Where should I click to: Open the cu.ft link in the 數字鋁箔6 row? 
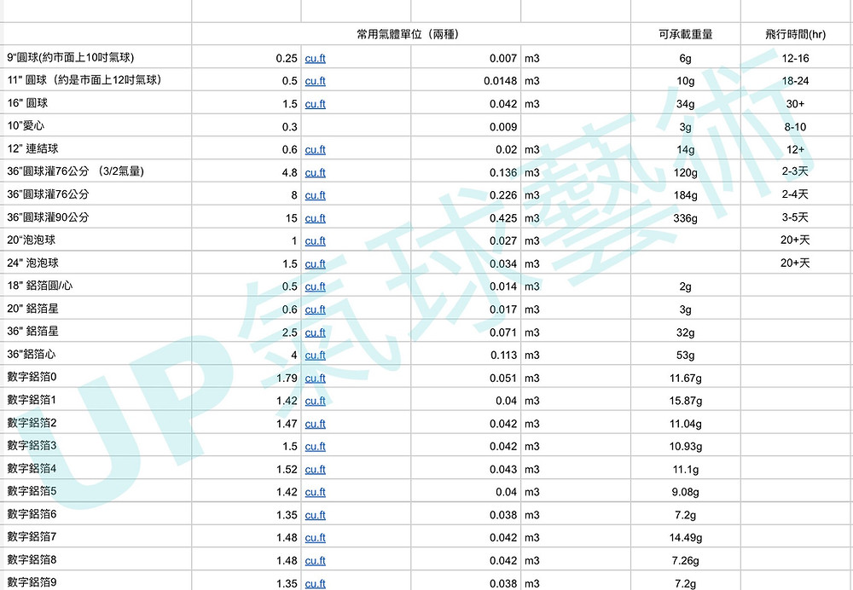(315, 515)
